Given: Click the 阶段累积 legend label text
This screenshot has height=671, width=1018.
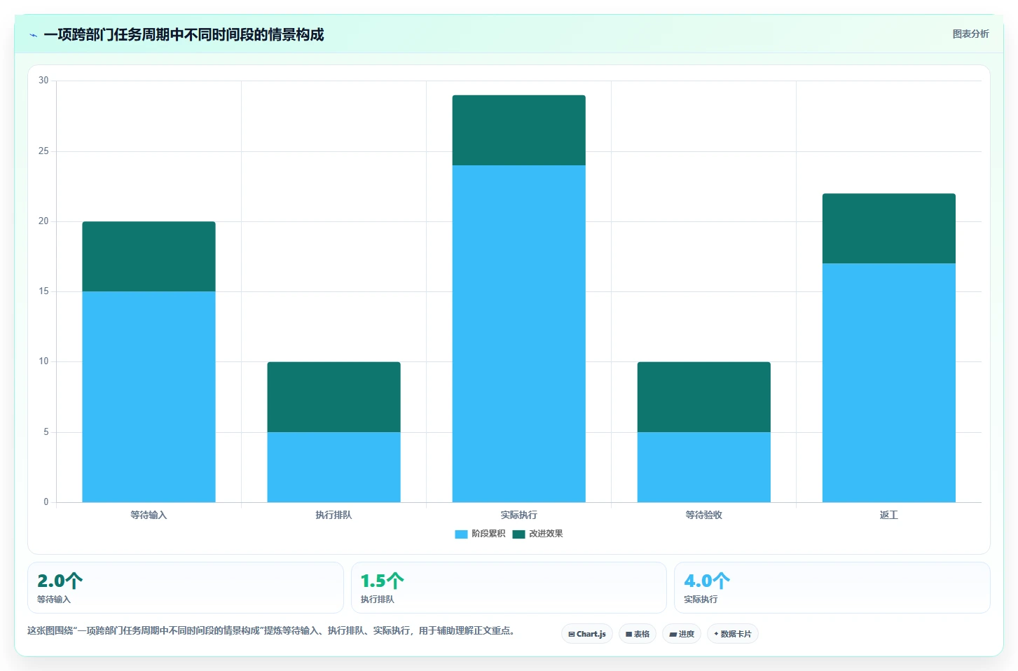Looking at the screenshot, I should [x=488, y=534].
